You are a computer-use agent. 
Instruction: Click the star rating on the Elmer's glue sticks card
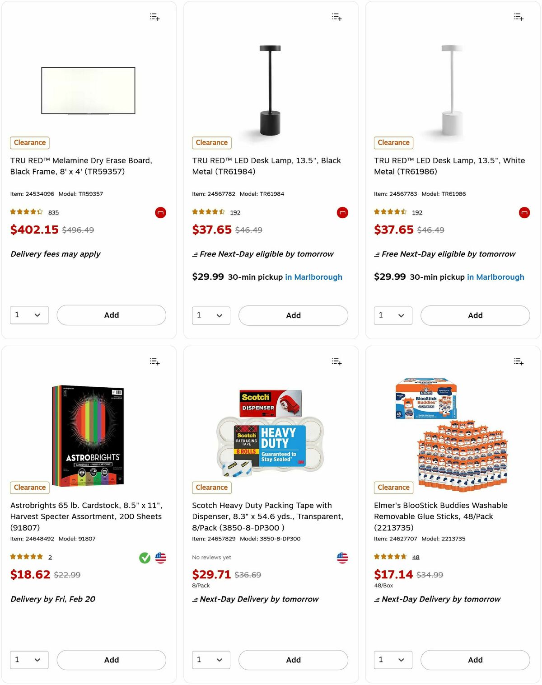coord(391,557)
